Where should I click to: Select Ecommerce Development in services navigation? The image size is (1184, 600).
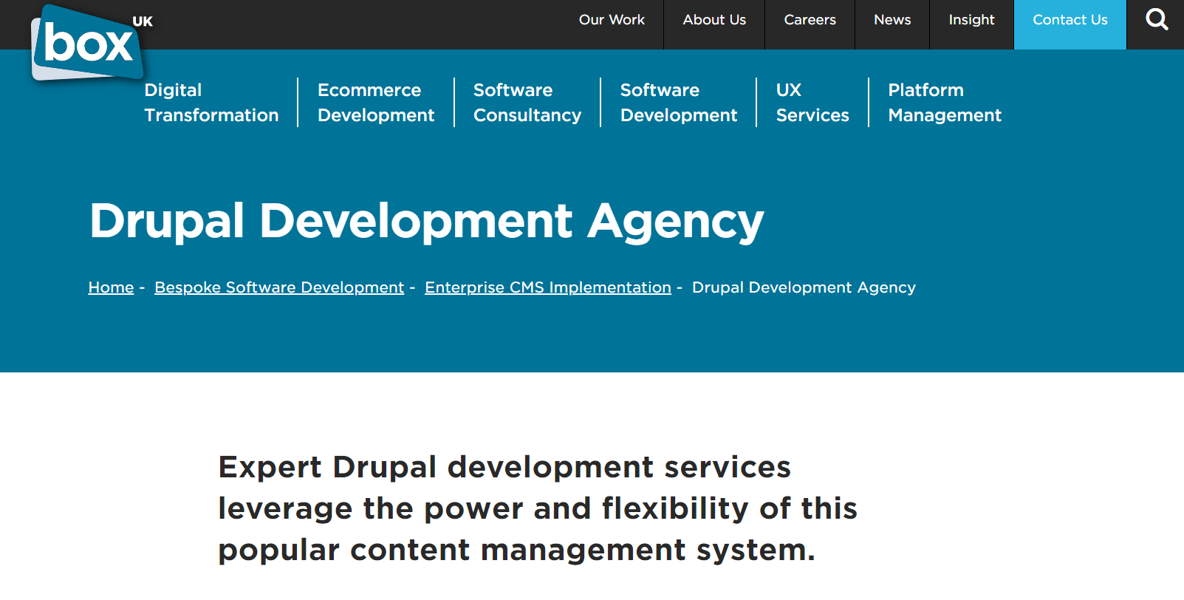point(375,103)
